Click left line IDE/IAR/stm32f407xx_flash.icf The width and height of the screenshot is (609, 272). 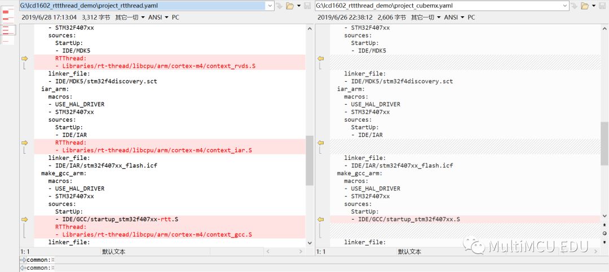point(103,166)
